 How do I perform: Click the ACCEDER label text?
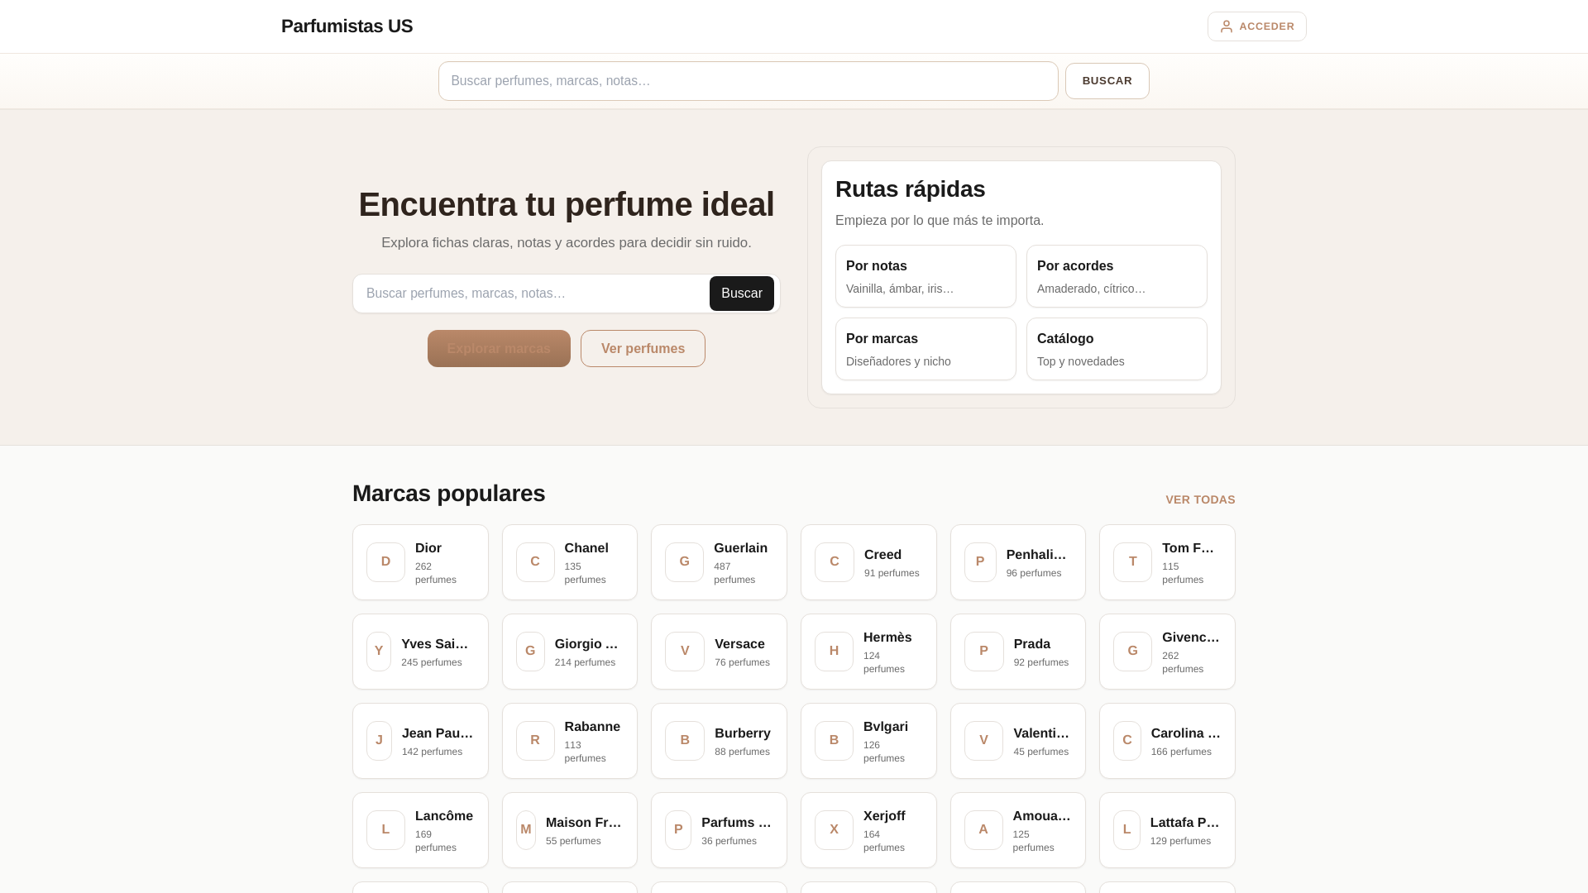tap(1266, 26)
